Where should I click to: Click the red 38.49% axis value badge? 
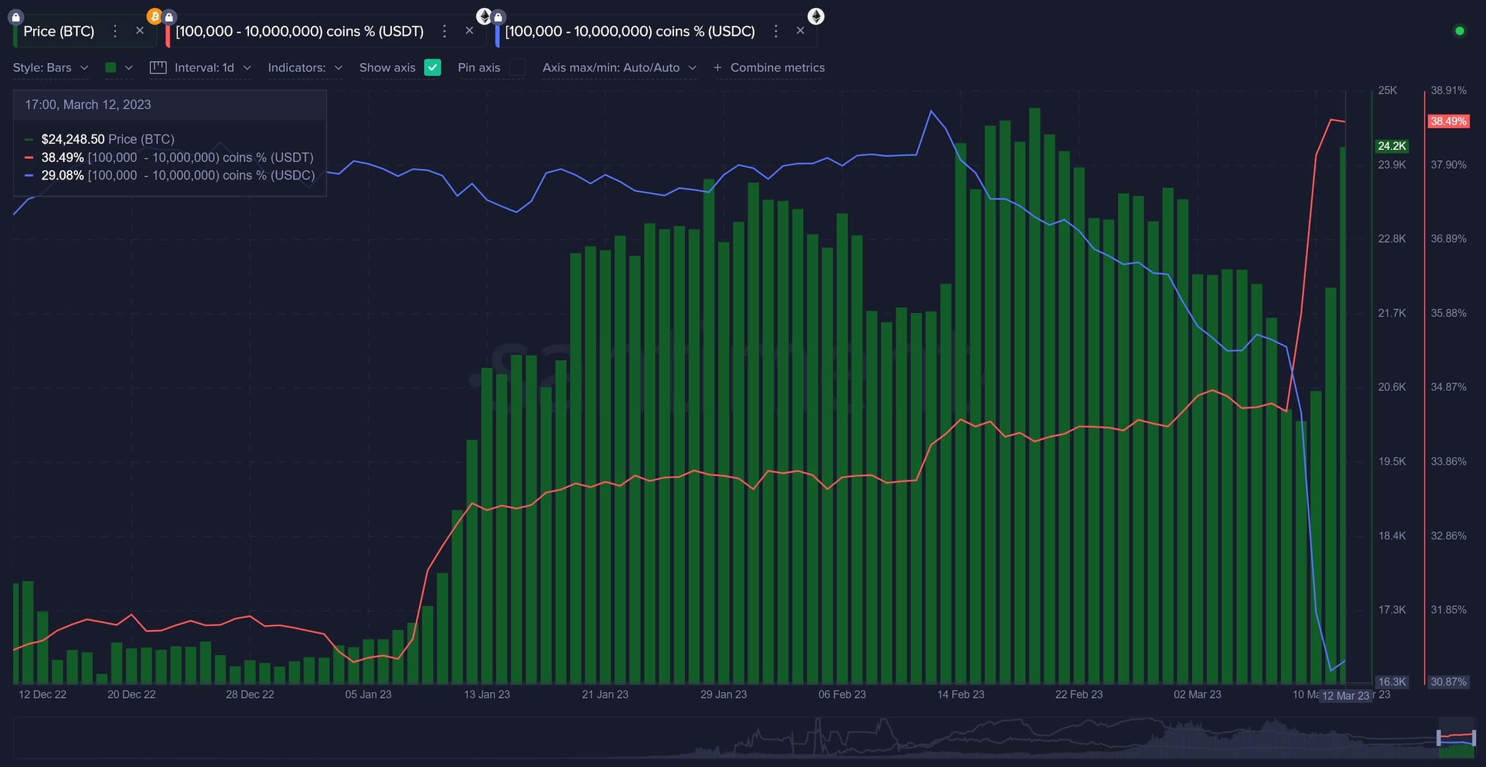pos(1448,121)
